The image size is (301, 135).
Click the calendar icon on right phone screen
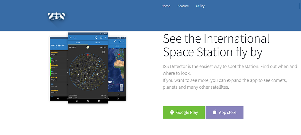coord(119,41)
